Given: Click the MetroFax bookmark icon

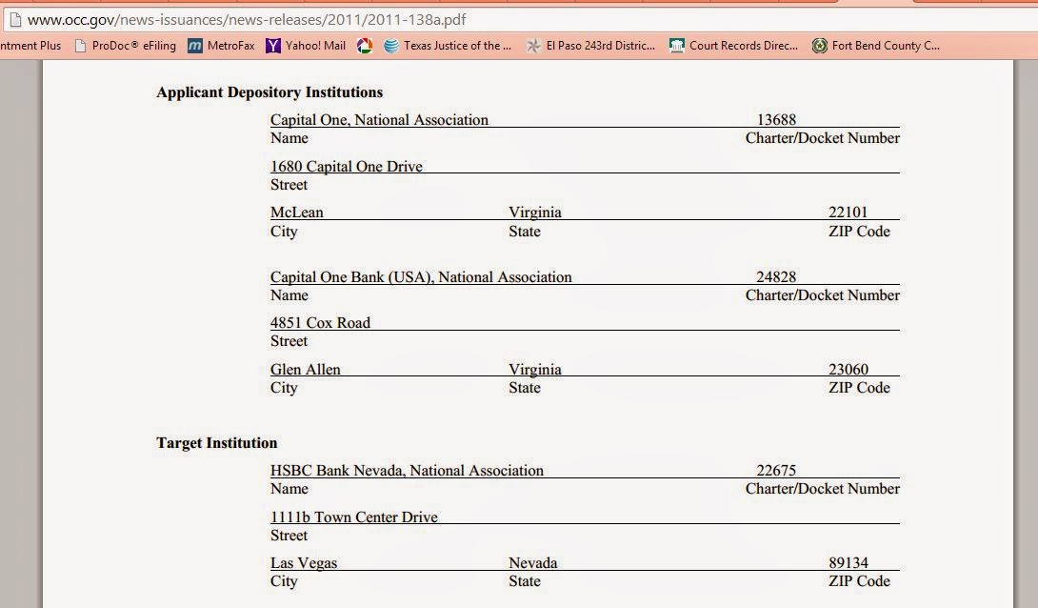Looking at the screenshot, I should (x=194, y=46).
